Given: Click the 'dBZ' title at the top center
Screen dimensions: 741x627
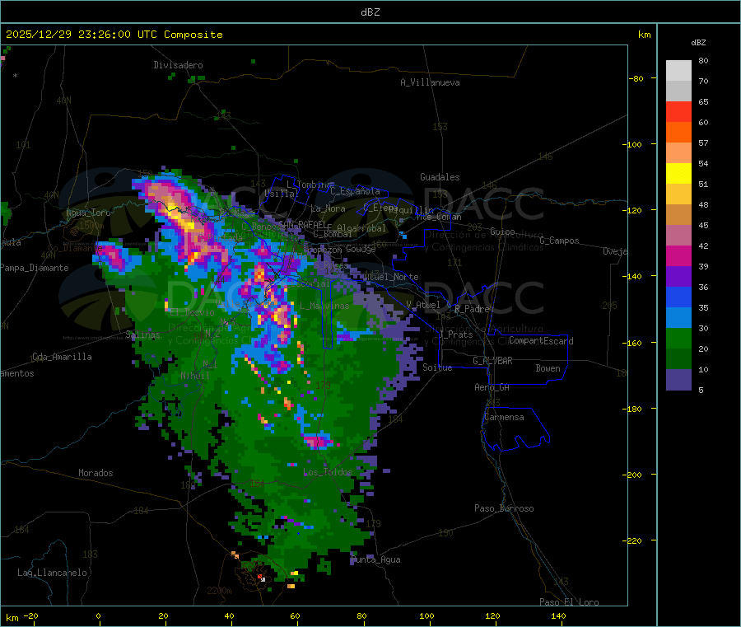Looking at the screenshot, I should coord(370,12).
